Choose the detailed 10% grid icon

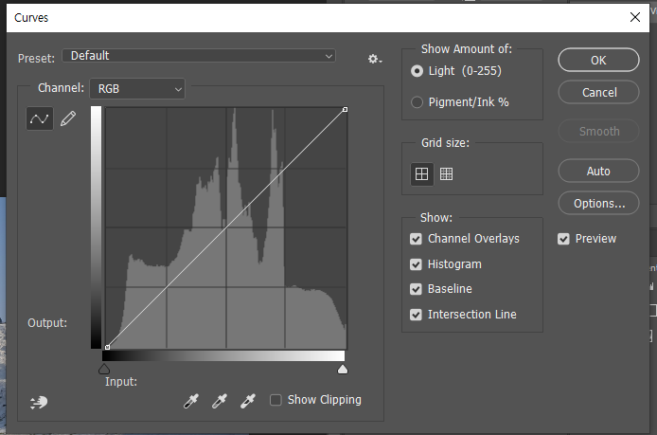(x=446, y=173)
